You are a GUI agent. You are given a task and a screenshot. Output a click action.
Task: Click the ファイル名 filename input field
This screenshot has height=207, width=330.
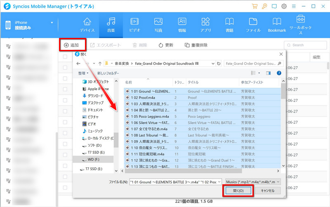tap(174, 182)
